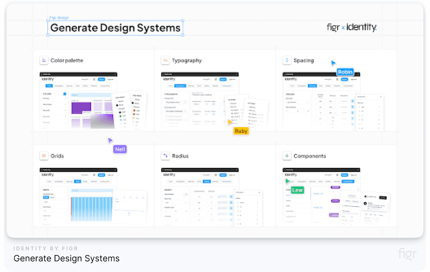Click the figr x identity logo

tap(351, 27)
